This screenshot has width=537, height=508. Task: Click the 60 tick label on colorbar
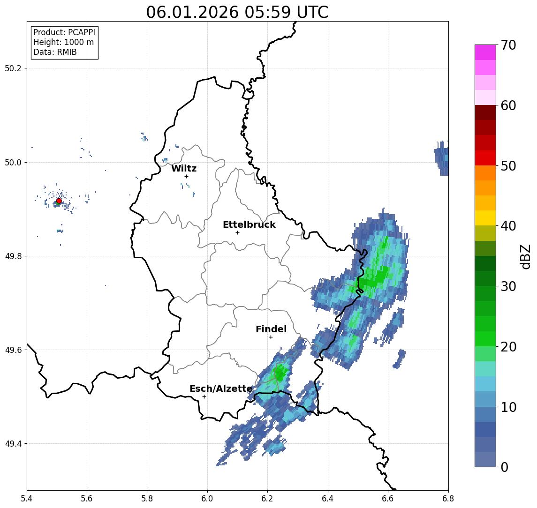tap(508, 105)
